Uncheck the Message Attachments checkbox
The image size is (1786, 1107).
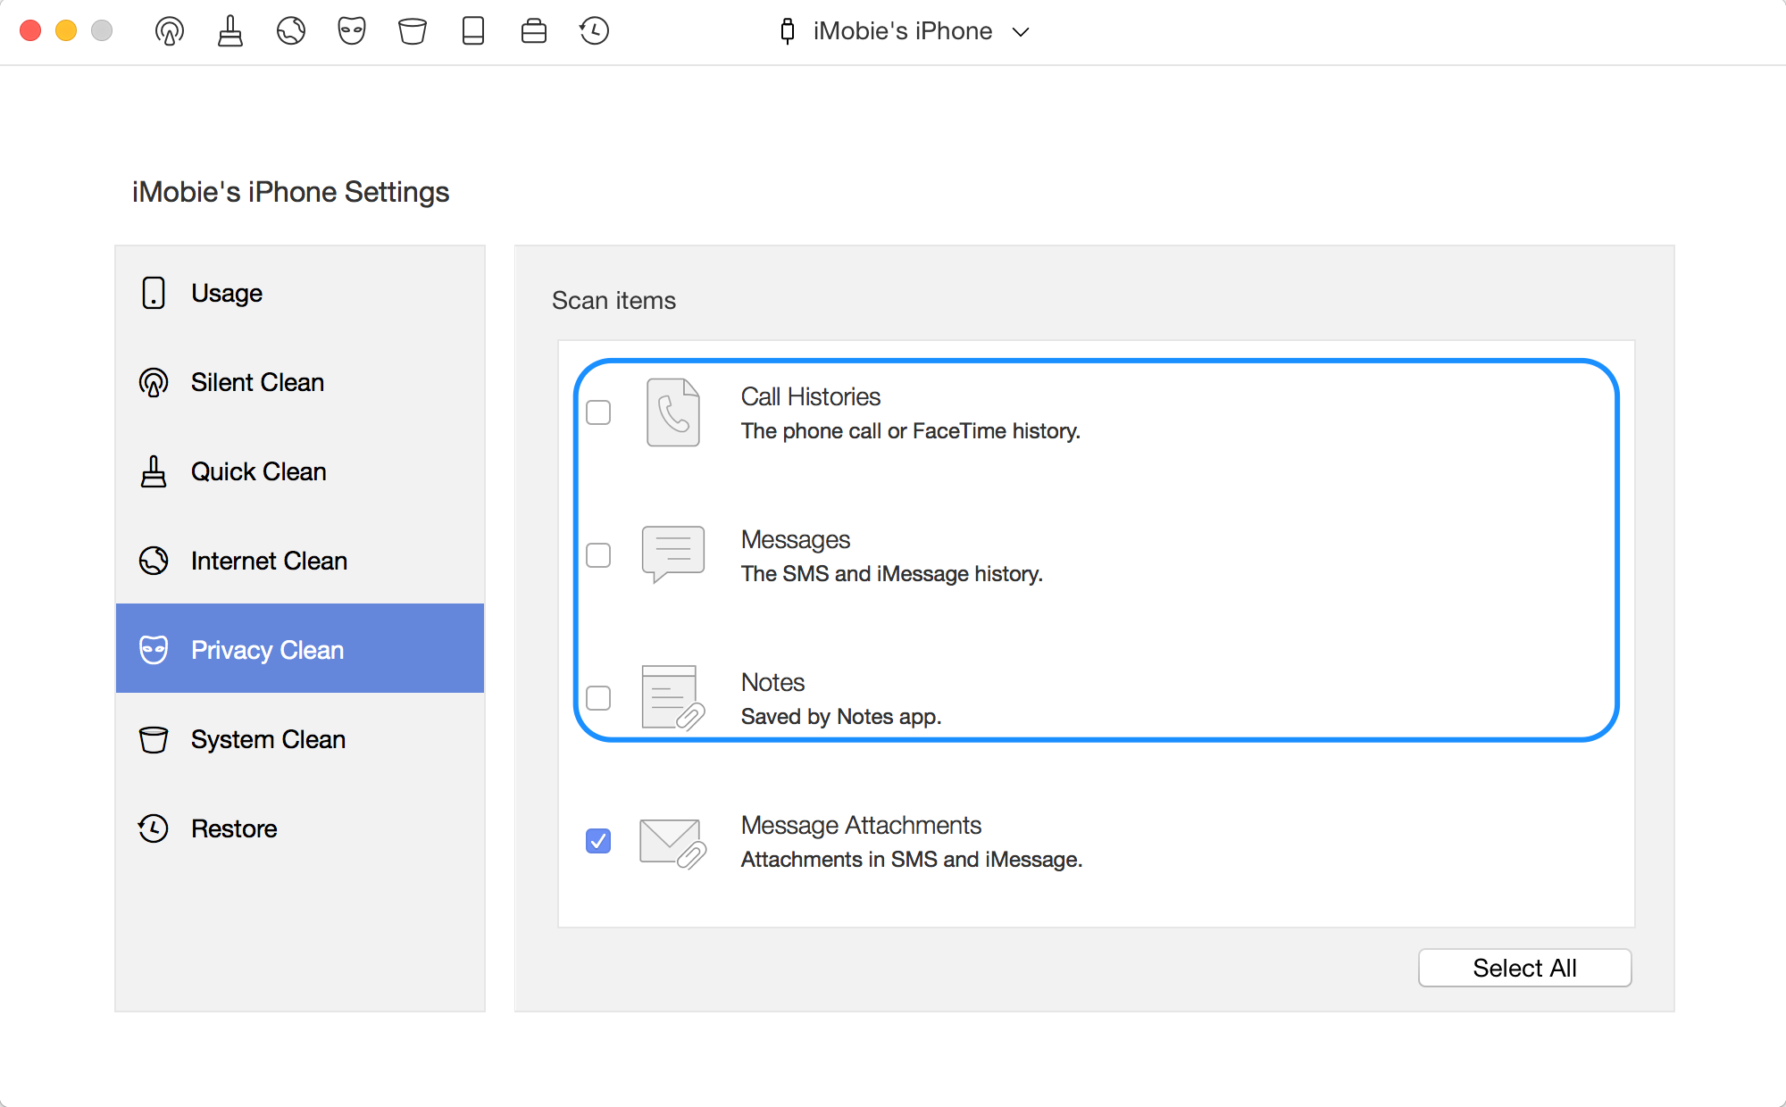pos(598,841)
